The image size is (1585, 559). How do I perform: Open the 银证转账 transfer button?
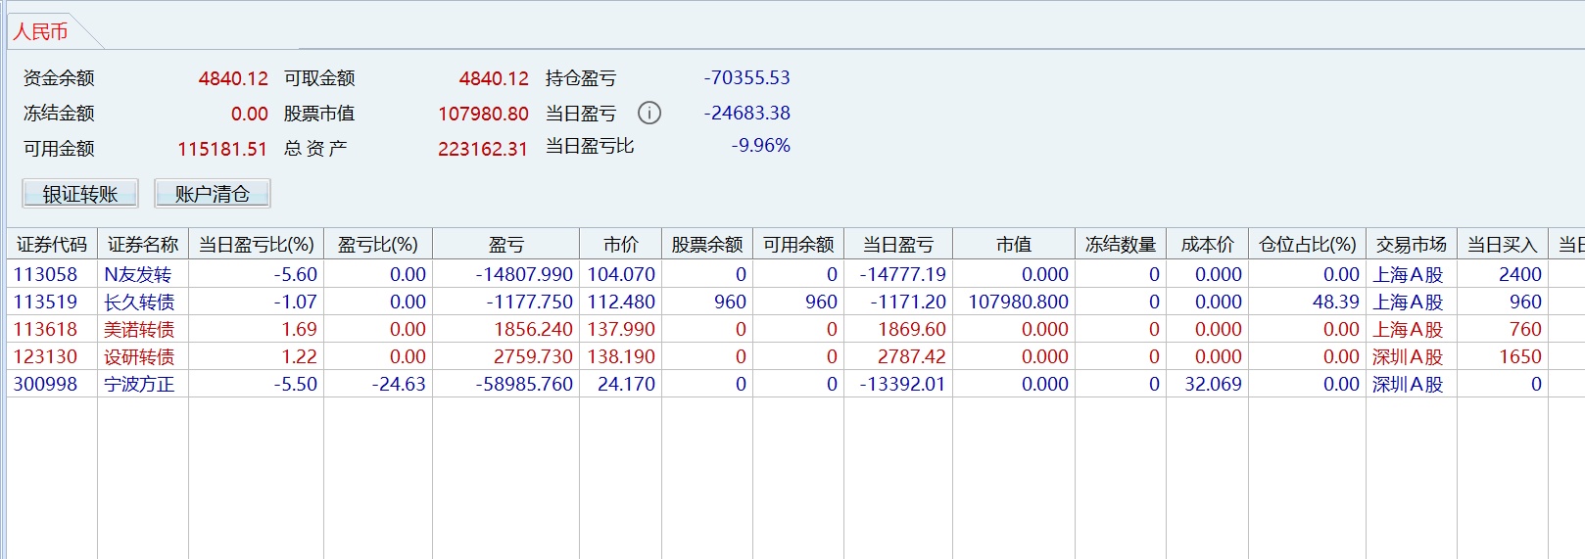tap(80, 194)
